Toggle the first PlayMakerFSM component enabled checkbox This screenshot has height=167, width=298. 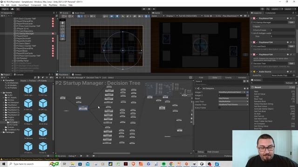click(257, 19)
